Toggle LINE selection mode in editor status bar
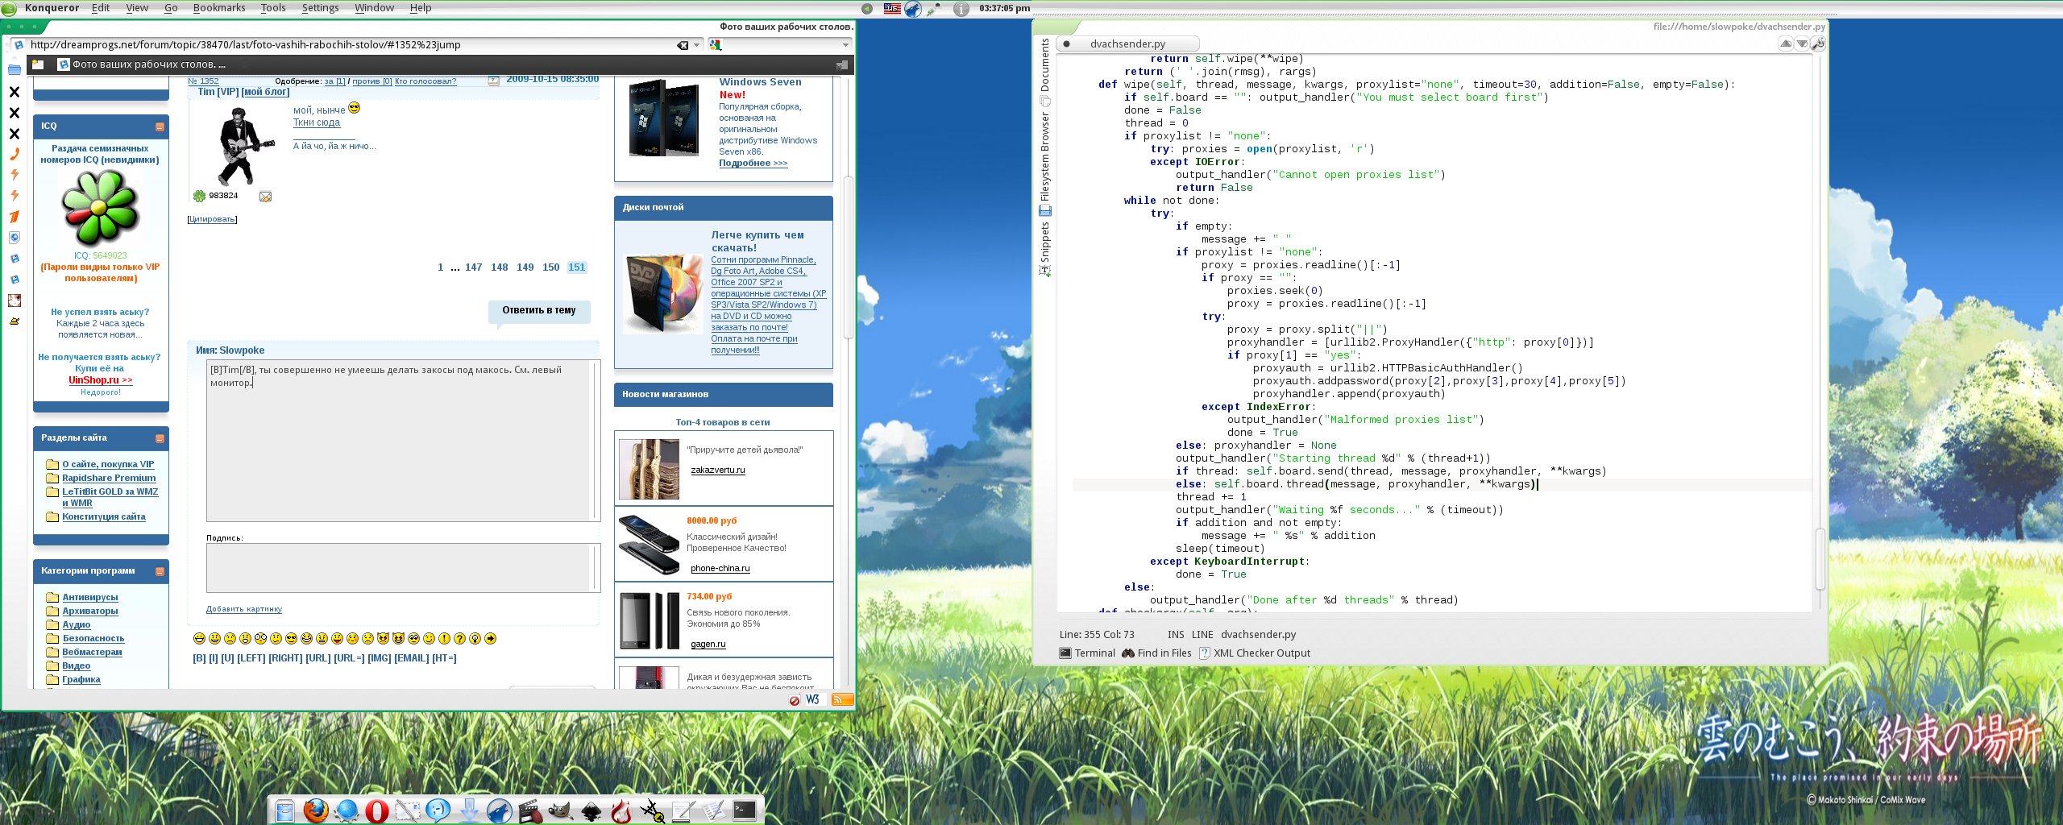Viewport: 2063px width, 825px height. coord(1202,634)
